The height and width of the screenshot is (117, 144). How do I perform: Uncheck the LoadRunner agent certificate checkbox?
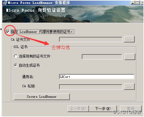click(x=8, y=32)
